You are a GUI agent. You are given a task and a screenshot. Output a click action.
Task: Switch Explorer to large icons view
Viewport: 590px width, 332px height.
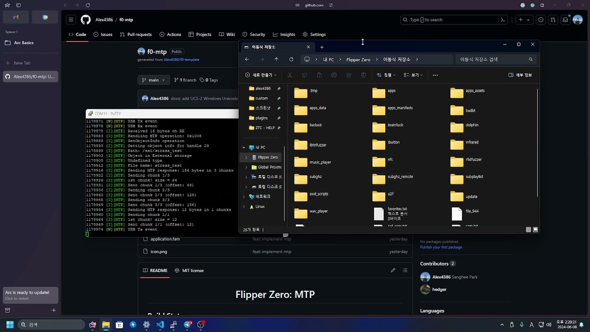coord(536,230)
